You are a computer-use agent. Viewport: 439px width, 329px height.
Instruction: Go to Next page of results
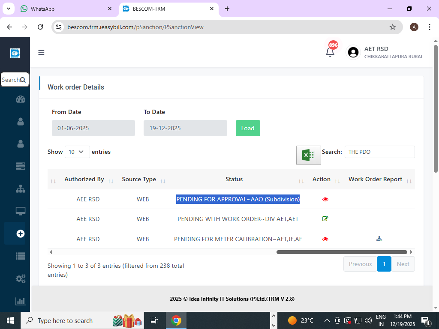coord(403,264)
